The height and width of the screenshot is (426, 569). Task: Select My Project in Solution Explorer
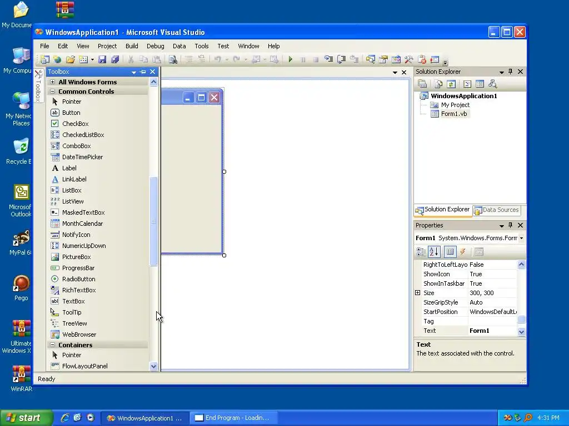(x=455, y=105)
